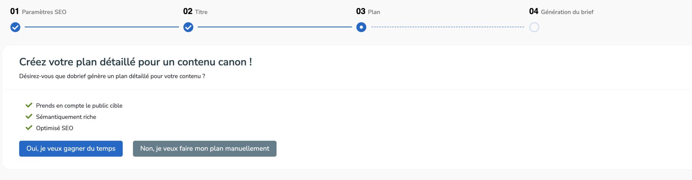The width and height of the screenshot is (692, 180).
Task: Click green check beside "Prends en compte le public cible"
Action: click(29, 105)
